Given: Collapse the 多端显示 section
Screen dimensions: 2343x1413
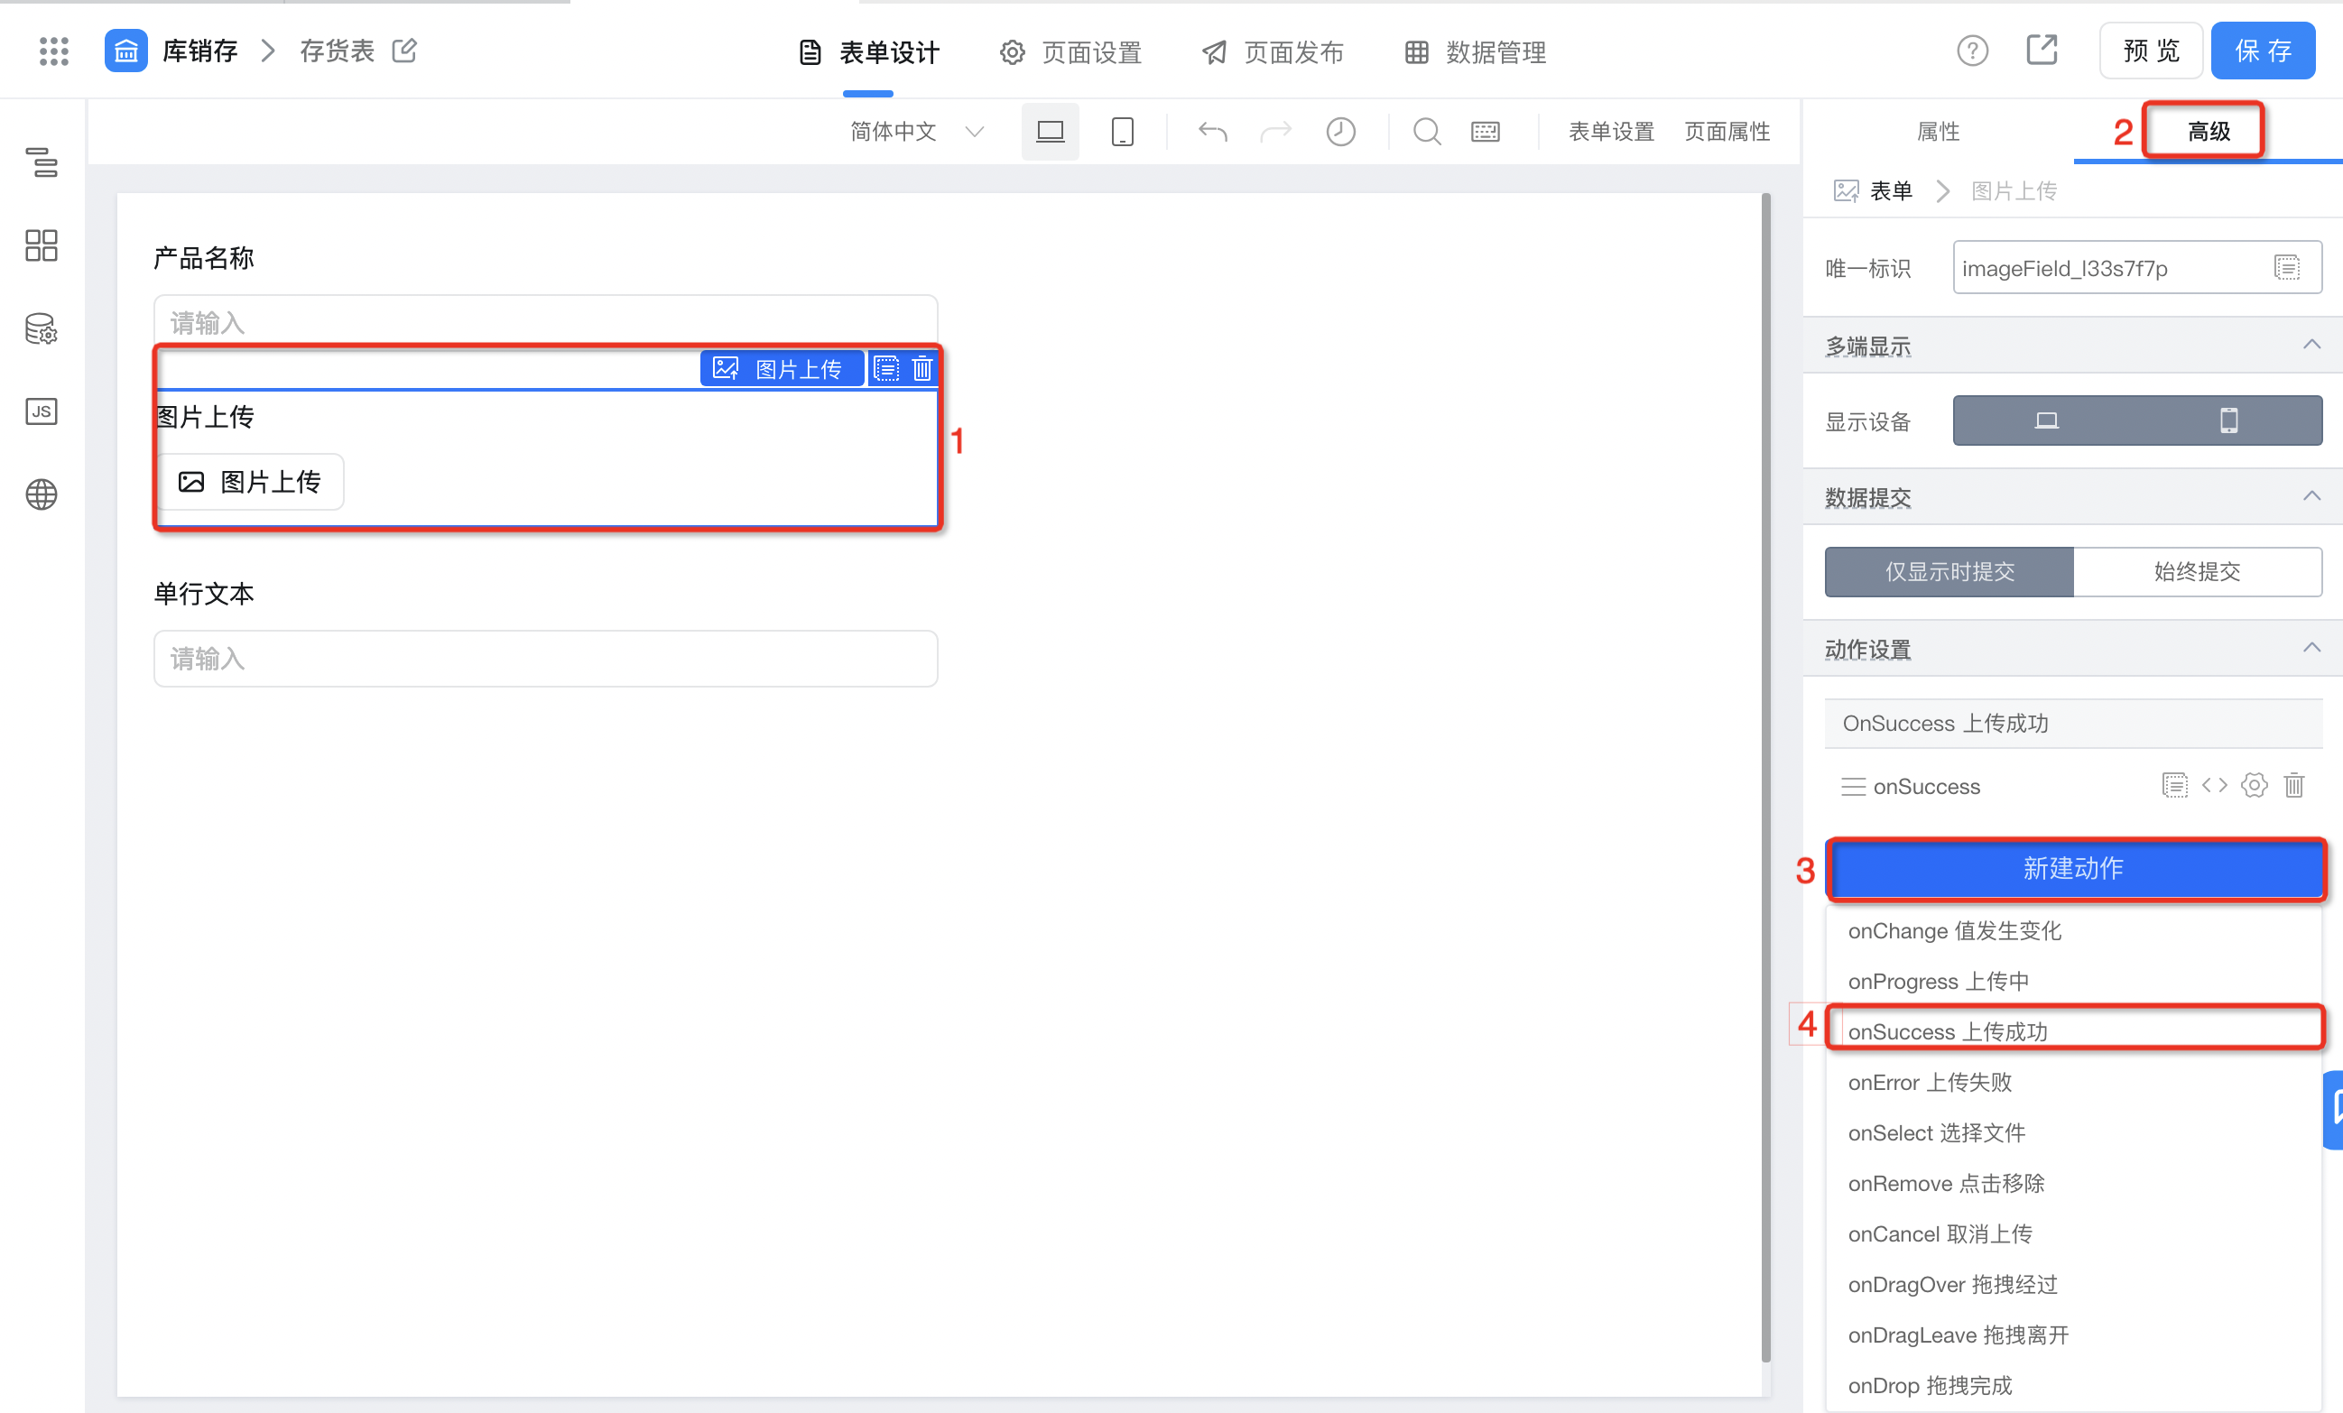Looking at the screenshot, I should click(x=2311, y=346).
